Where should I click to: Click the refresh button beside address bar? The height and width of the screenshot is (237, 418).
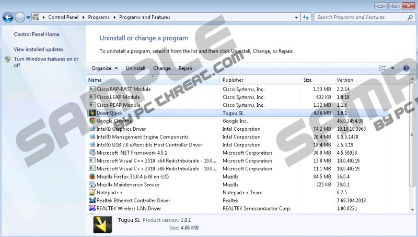[x=307, y=17]
